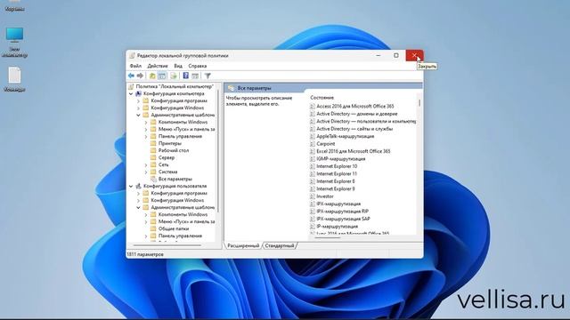Expand the Сеть folder node
The height and width of the screenshot is (320, 570).
pyautogui.click(x=146, y=164)
